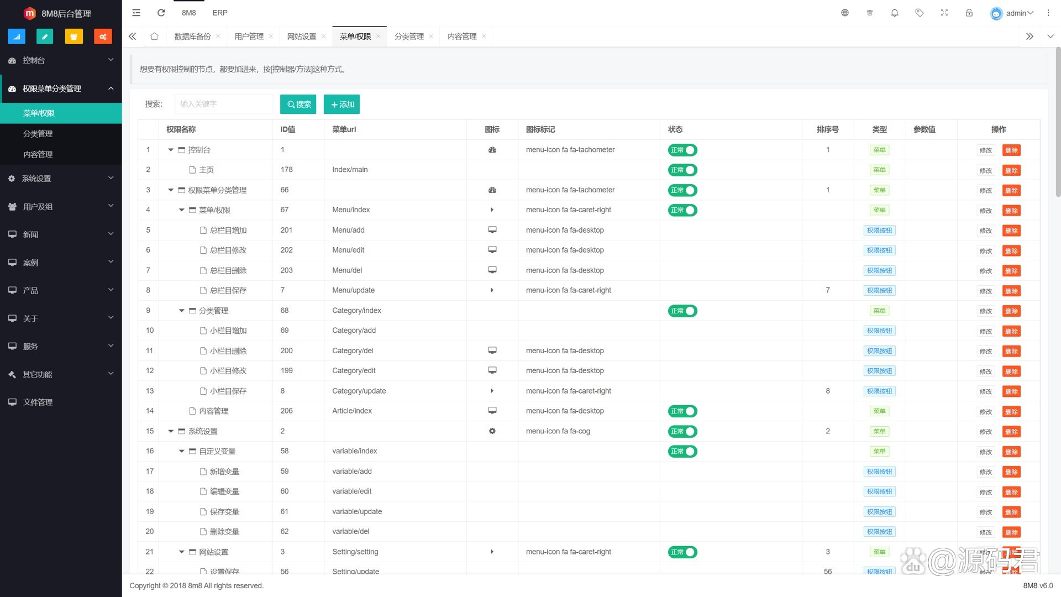
Task: Collapse the 控制台 tree row arrow in table
Action: [171, 150]
